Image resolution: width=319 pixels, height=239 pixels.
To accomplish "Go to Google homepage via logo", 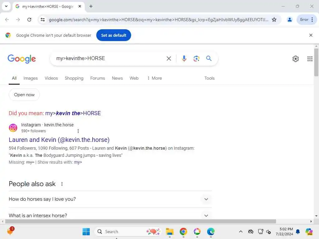I will coord(21,59).
